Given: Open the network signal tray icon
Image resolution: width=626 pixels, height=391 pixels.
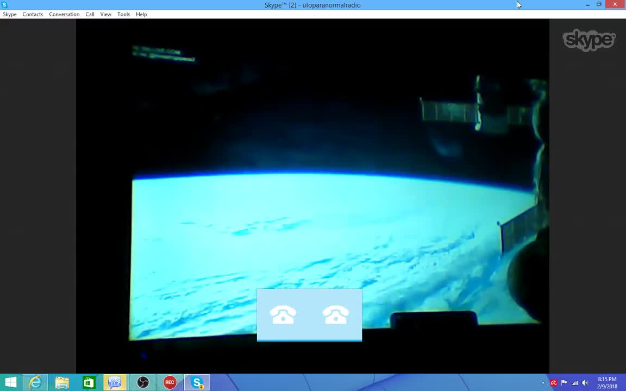Looking at the screenshot, I should pos(574,383).
